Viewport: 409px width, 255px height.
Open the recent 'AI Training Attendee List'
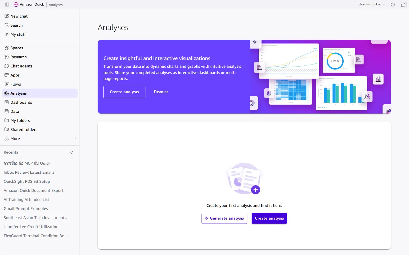click(x=26, y=199)
